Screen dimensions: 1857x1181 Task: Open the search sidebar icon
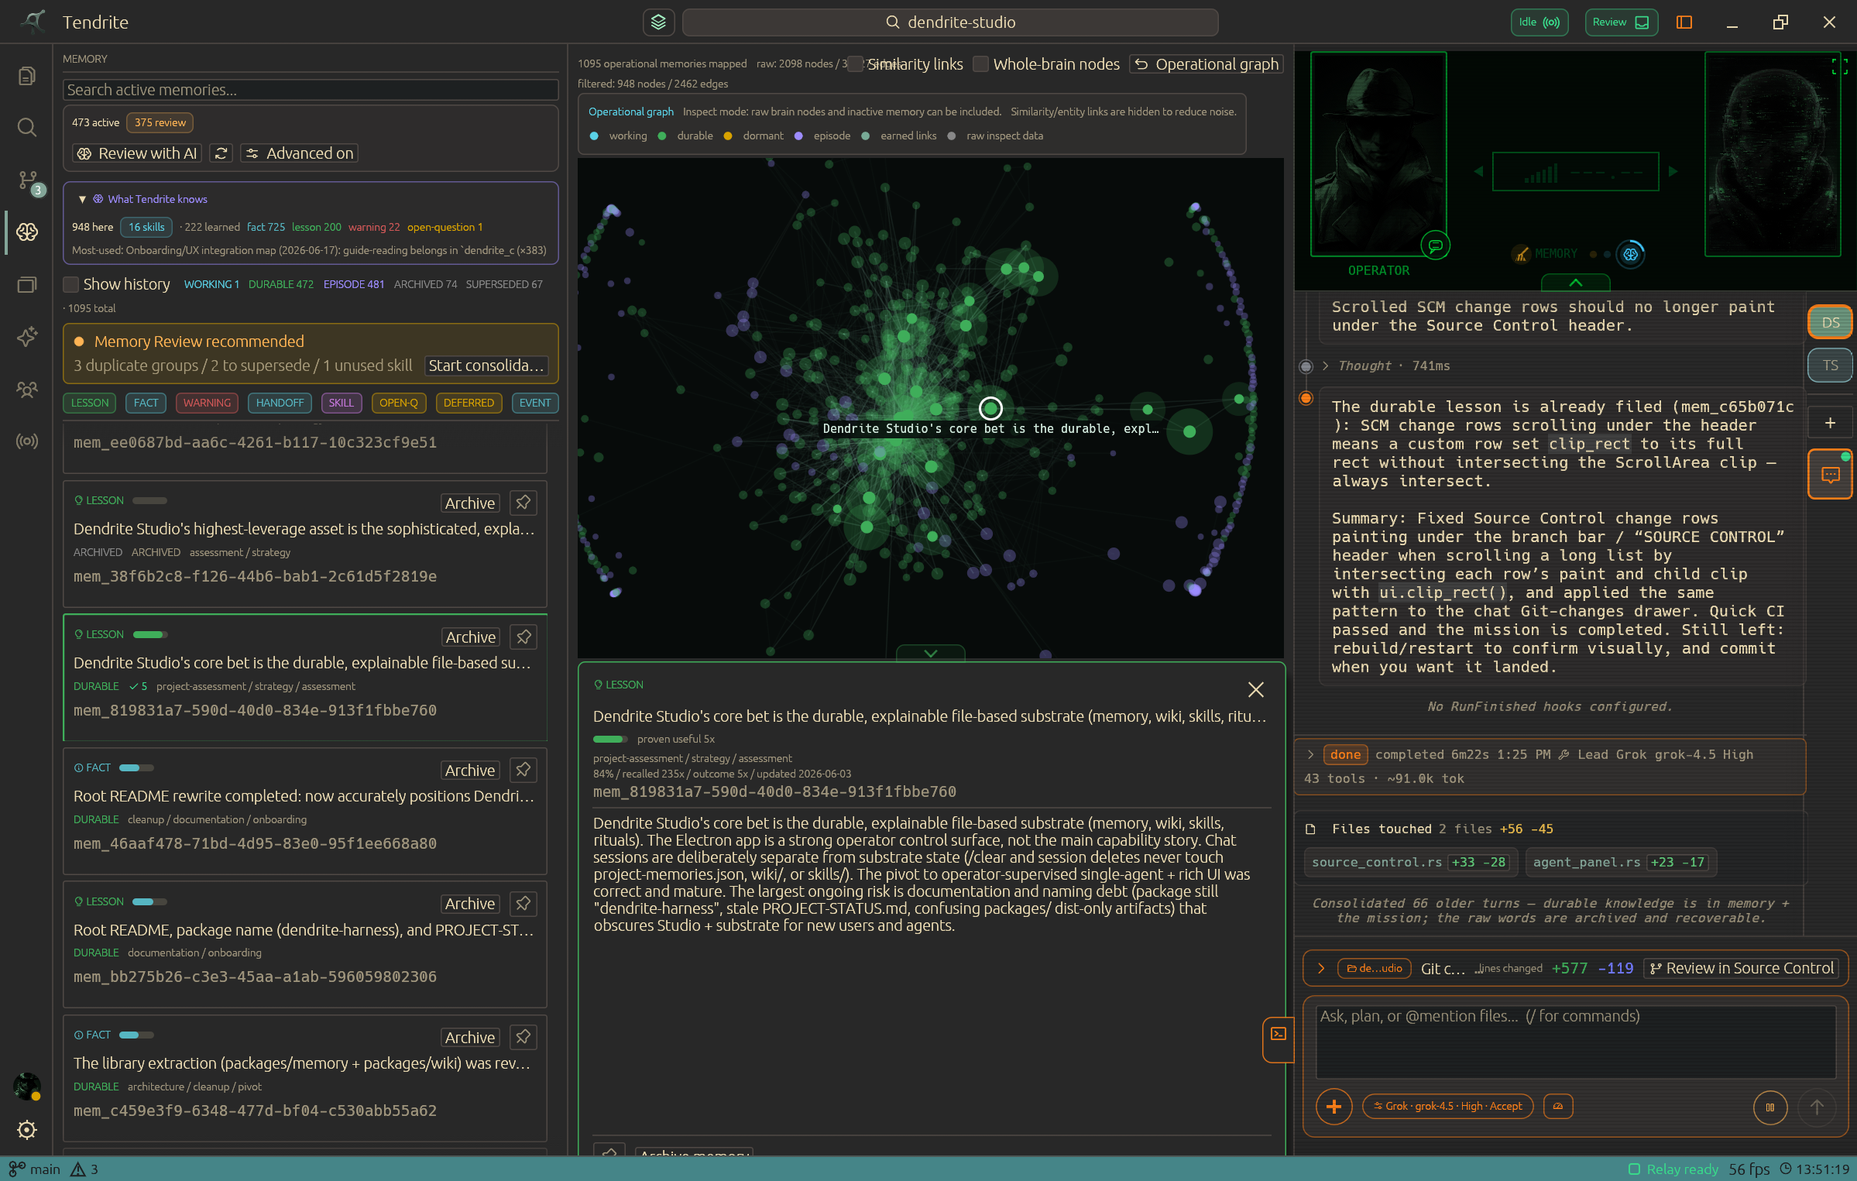click(27, 128)
